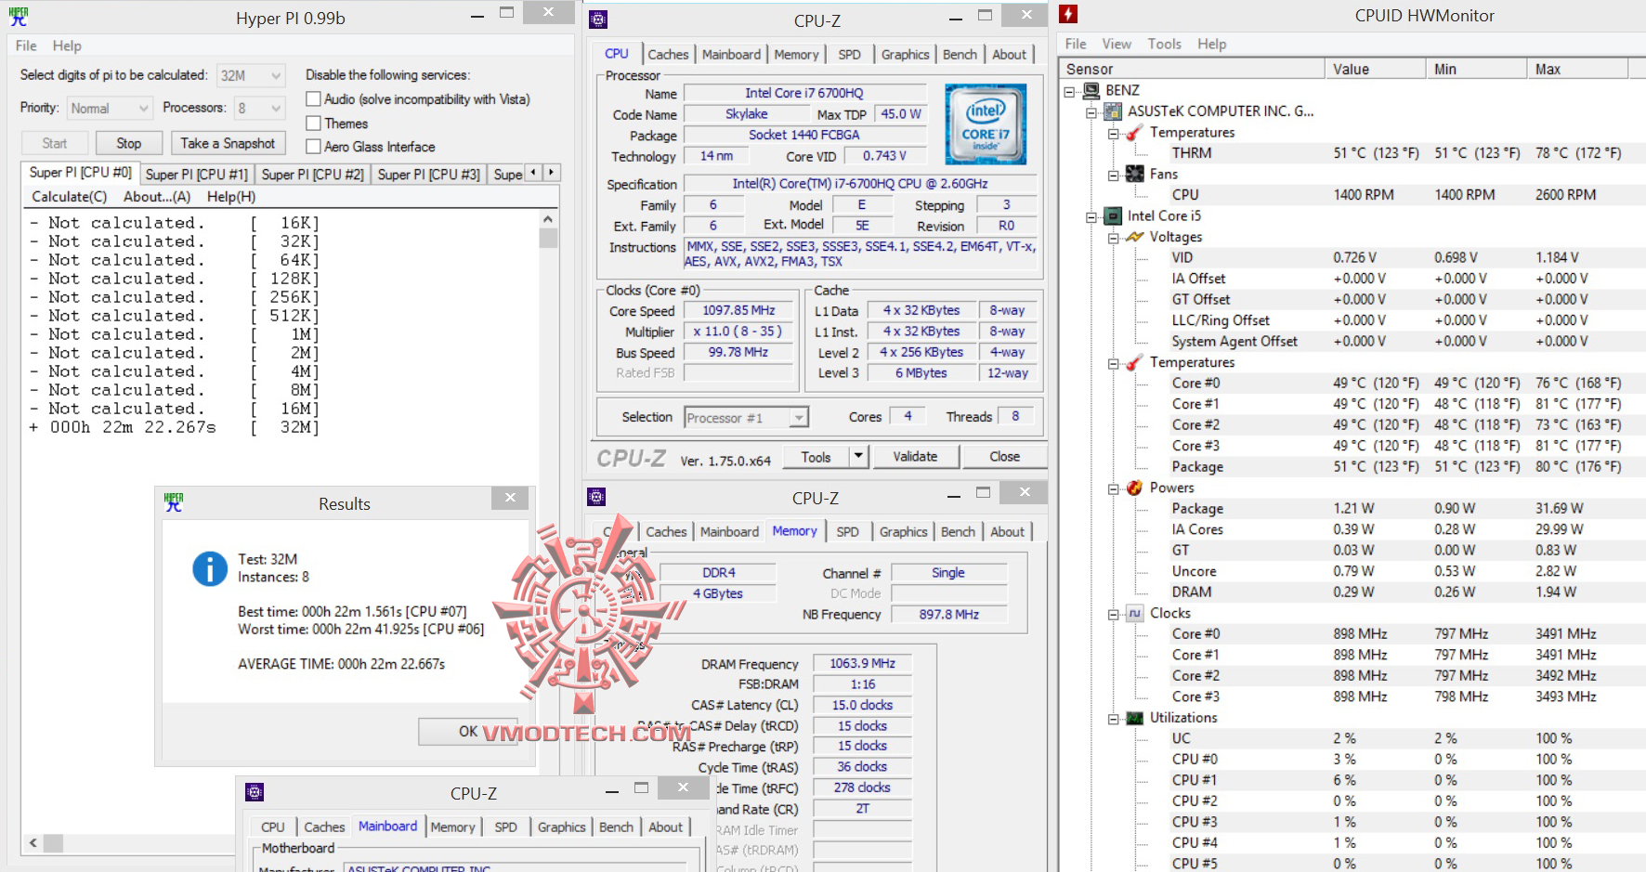
Task: Click the Hyper PI log vertical scrollbar thumb
Action: point(548,238)
